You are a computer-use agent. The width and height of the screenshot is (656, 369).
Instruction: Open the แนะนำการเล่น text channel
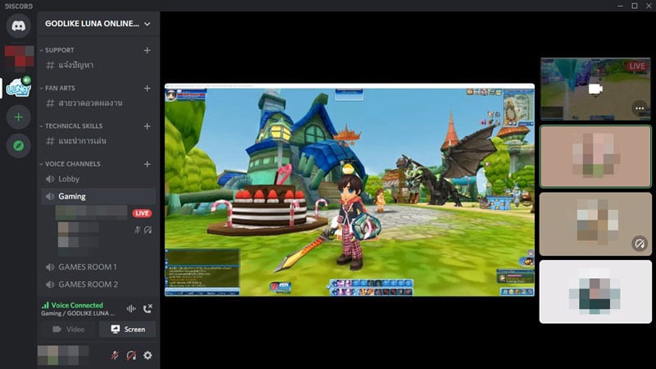coord(98,141)
